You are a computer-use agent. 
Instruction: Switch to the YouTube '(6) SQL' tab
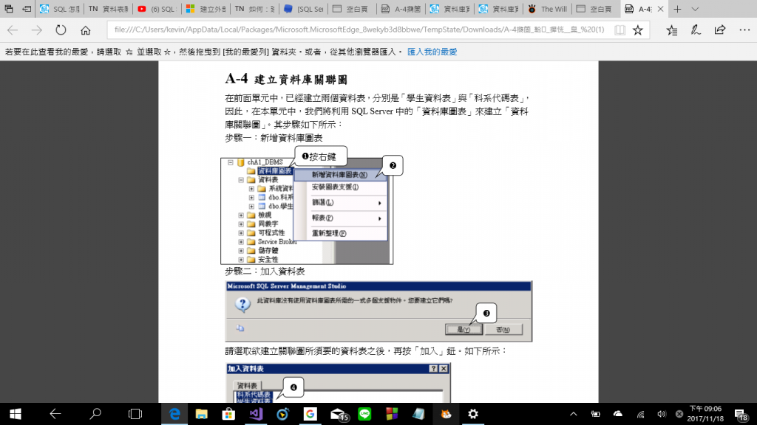[157, 9]
